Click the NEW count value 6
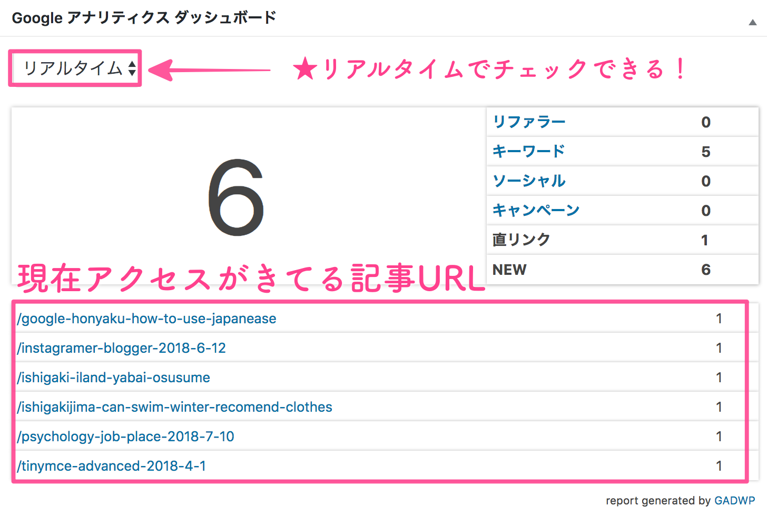The width and height of the screenshot is (767, 516). click(706, 270)
